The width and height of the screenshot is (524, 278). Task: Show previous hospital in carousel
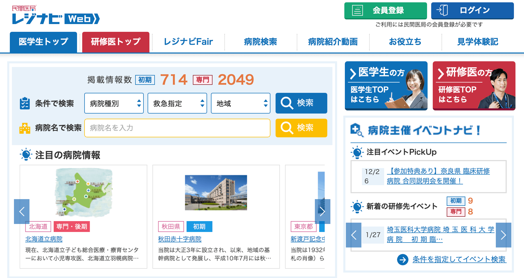click(x=22, y=211)
